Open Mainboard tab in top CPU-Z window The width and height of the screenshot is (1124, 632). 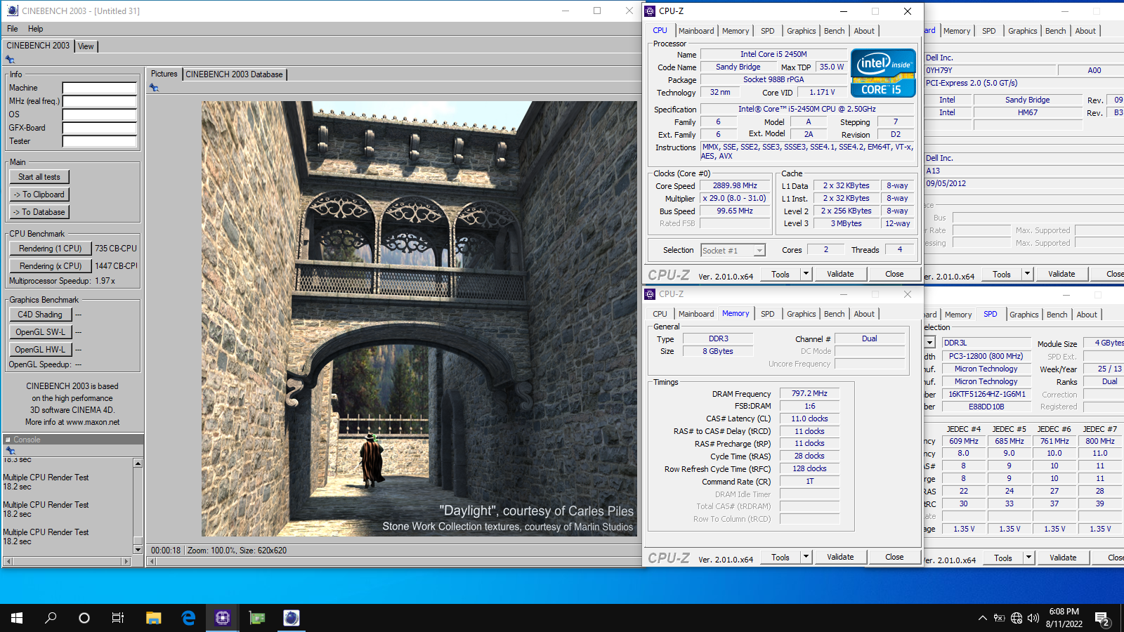coord(696,31)
